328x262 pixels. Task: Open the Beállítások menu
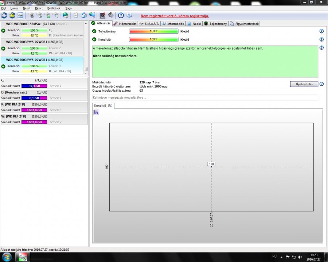tap(54, 8)
